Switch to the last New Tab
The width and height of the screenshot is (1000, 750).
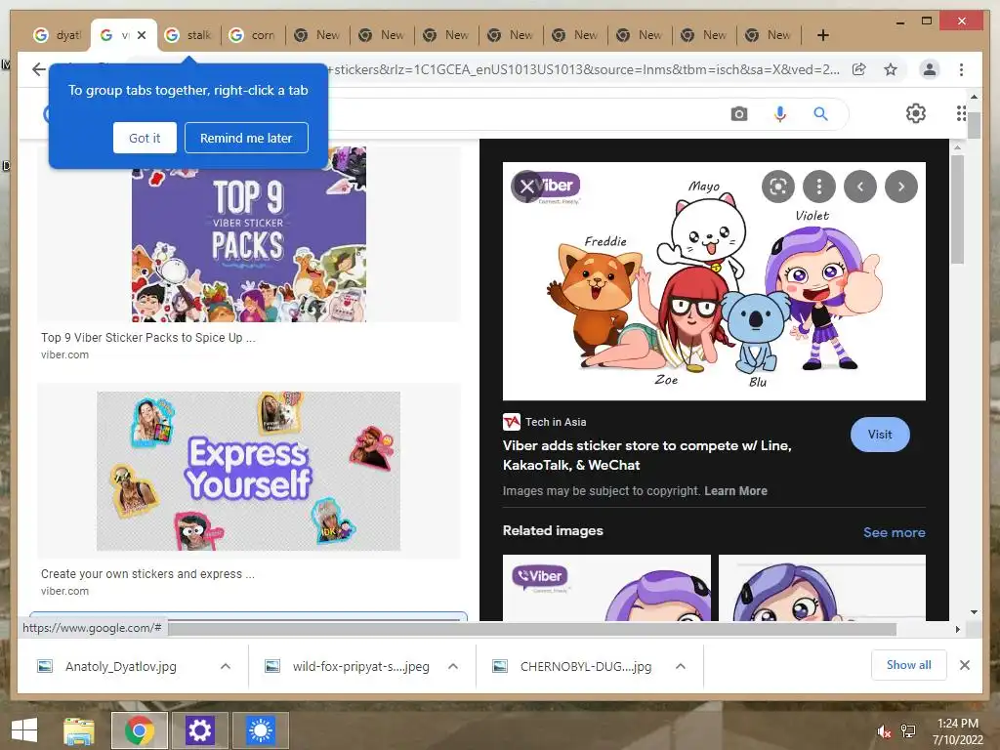point(769,35)
